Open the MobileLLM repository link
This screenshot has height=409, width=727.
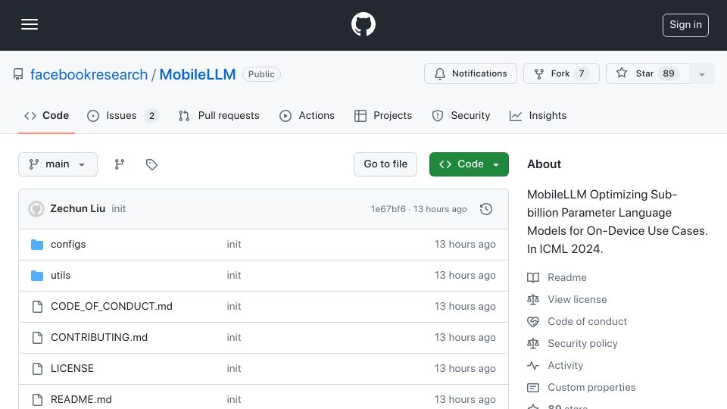198,74
